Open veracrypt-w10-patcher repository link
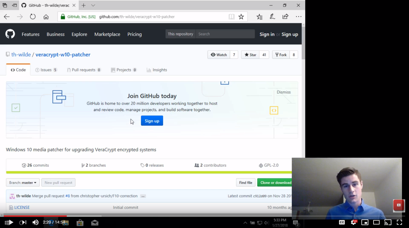 coord(63,54)
